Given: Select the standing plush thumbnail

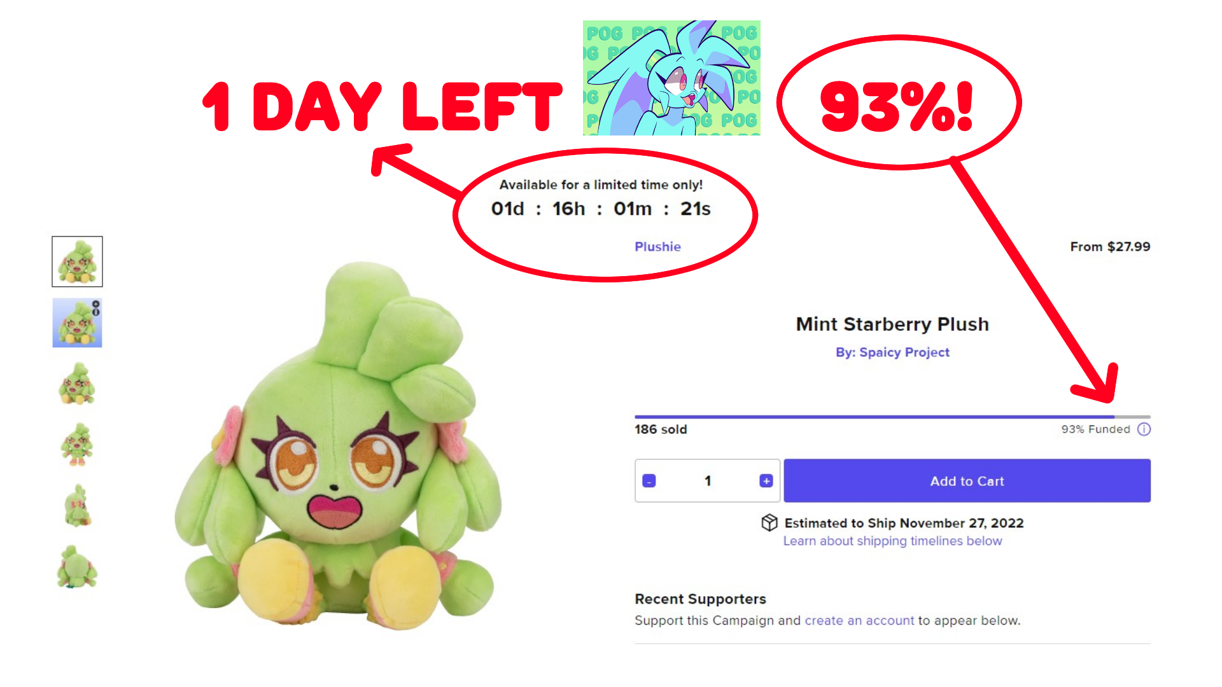Looking at the screenshot, I should point(77,445).
